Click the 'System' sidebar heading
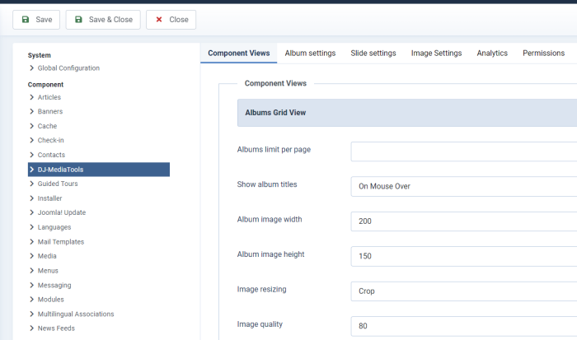This screenshot has width=577, height=340. [40, 55]
